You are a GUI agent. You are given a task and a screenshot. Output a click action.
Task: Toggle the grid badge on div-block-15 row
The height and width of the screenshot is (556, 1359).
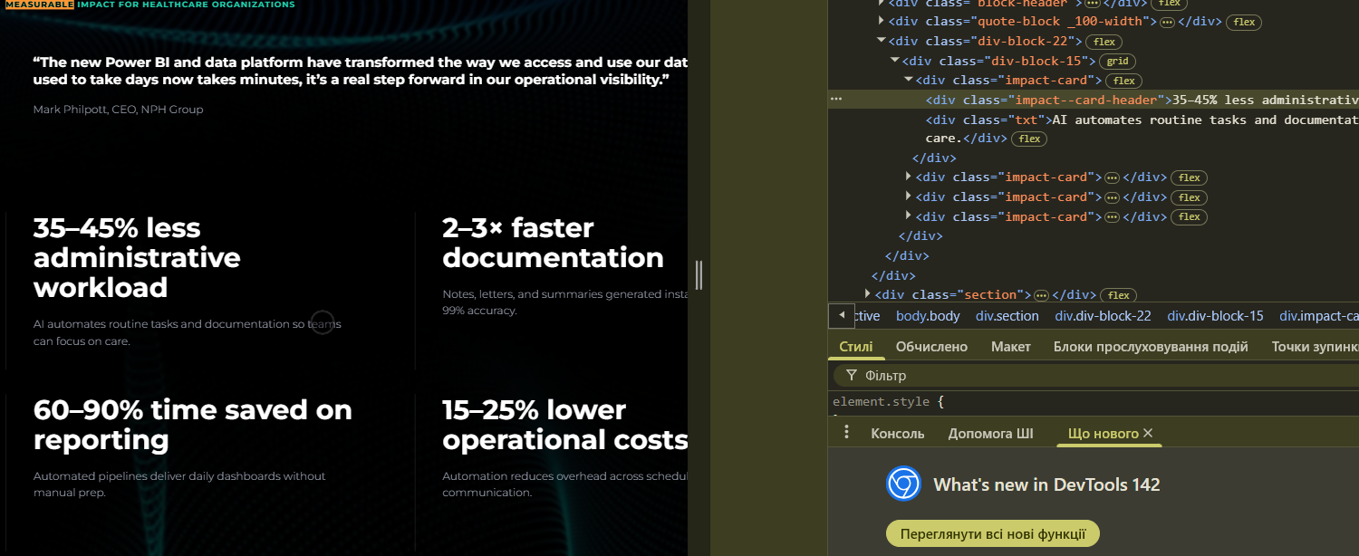(x=1117, y=62)
